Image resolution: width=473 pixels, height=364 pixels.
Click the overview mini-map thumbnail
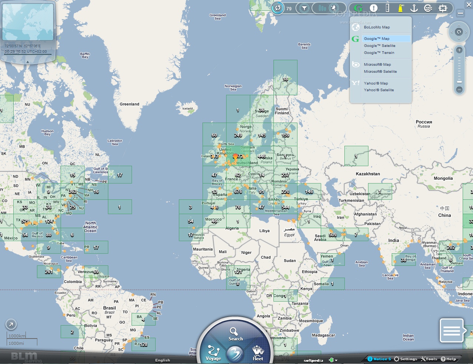28,23
